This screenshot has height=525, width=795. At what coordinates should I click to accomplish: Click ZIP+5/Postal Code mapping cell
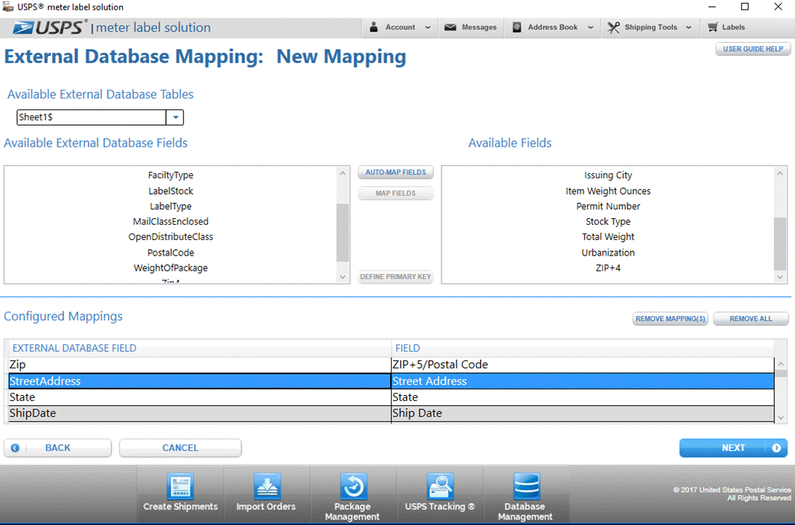click(583, 365)
